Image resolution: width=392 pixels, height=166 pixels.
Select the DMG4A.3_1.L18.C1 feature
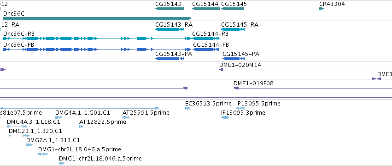click(x=17, y=127)
